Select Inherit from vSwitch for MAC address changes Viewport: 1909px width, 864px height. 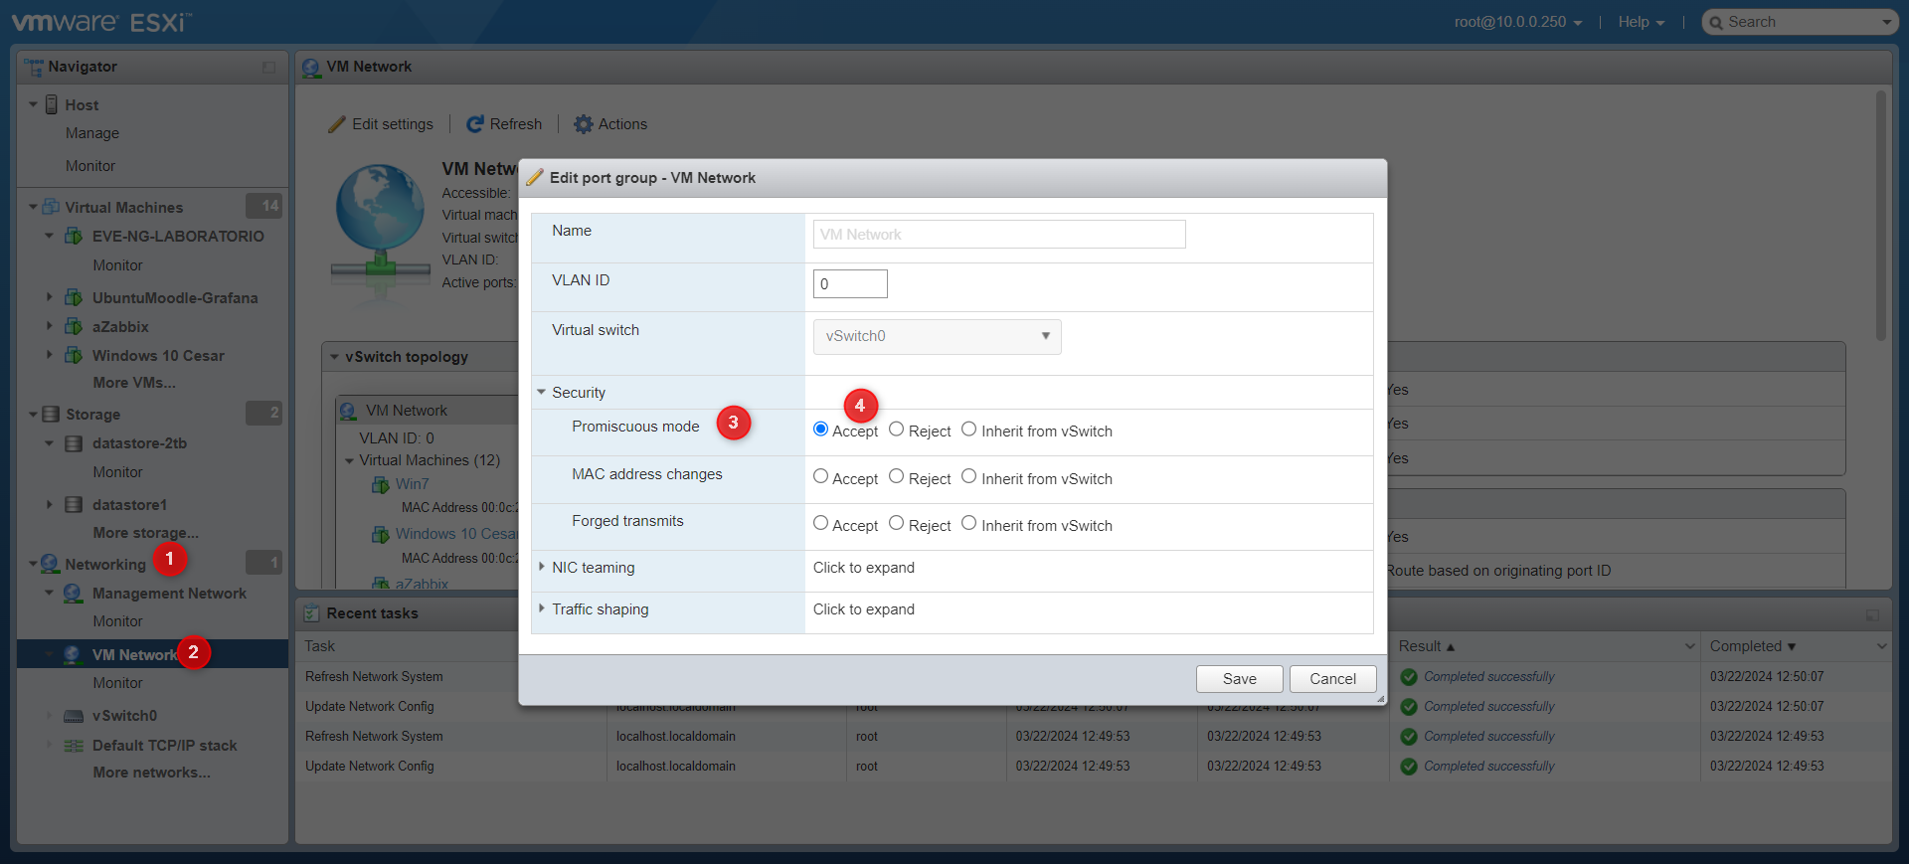tap(969, 476)
